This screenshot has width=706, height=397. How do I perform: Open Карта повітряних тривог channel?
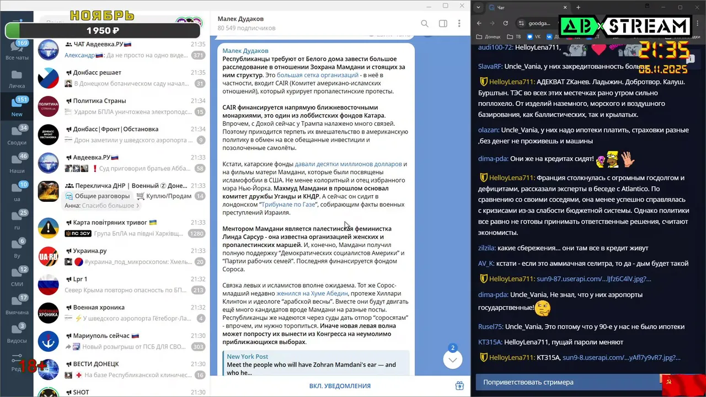(121, 228)
